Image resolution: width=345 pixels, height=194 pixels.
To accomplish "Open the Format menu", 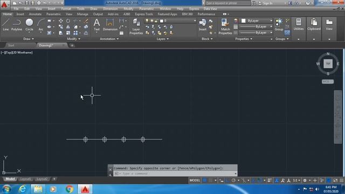I will click(66, 9).
